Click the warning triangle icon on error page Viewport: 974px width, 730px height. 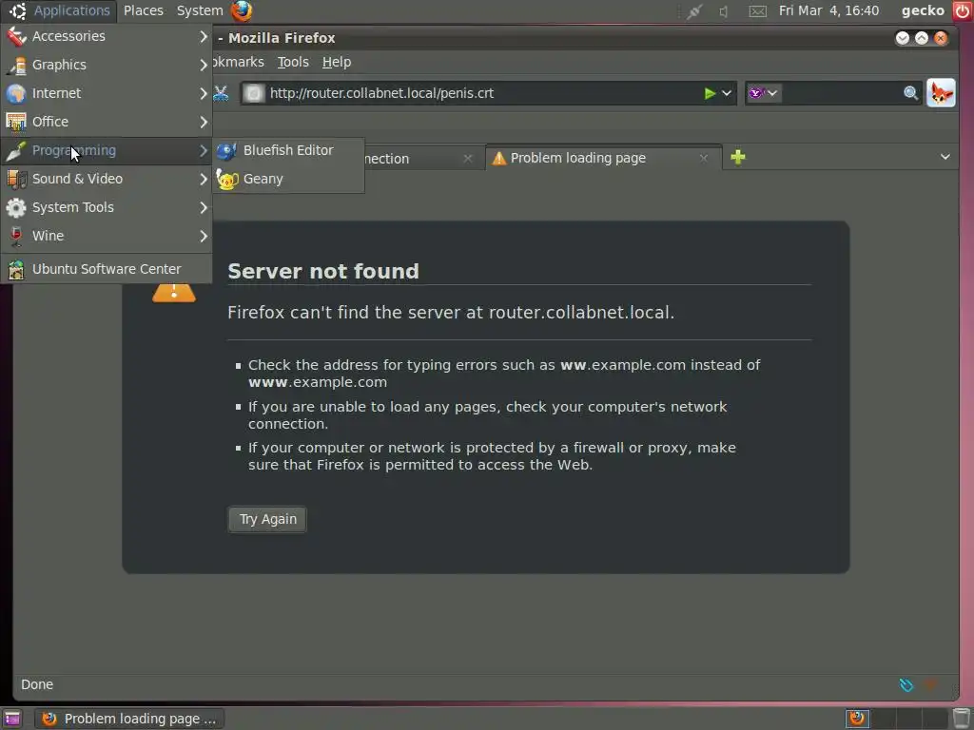[x=174, y=293]
